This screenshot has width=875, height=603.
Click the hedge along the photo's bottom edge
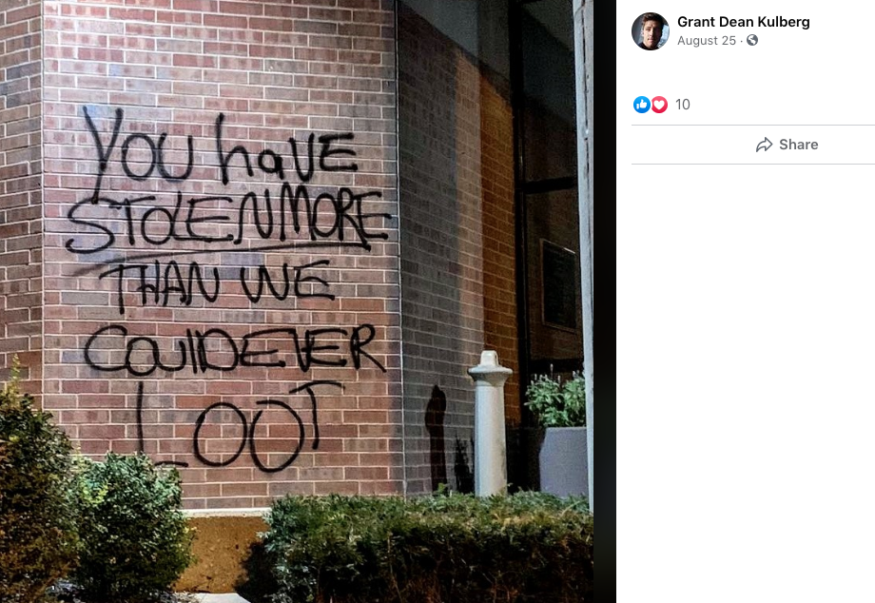point(424,547)
